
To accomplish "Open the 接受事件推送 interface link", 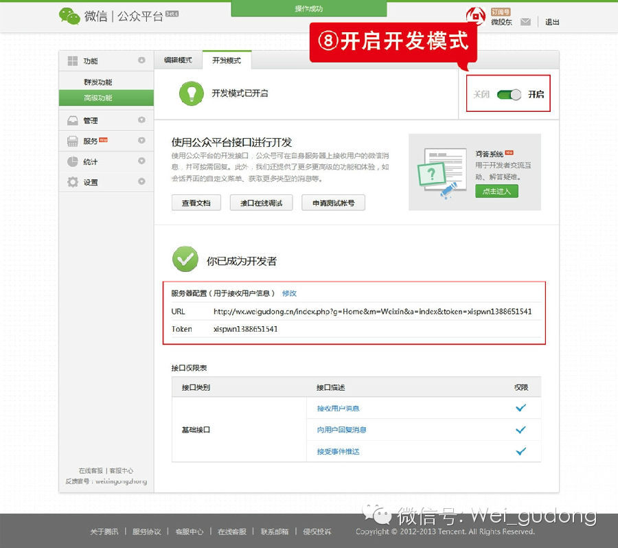I will 338,451.
